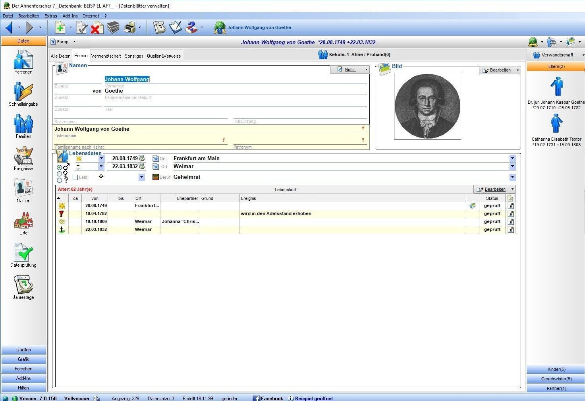Viewport: 585px width, 401px height.
Task: Click the Familien sidebar icon
Action: [23, 125]
